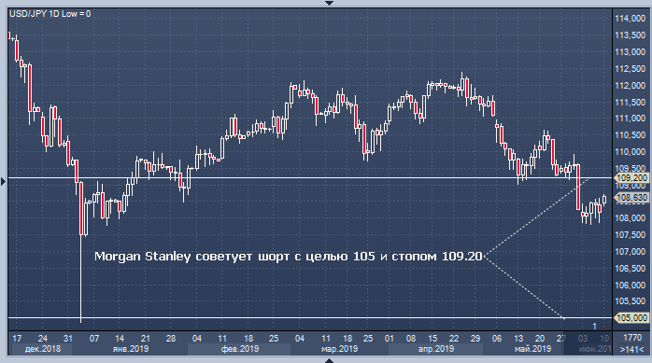Click the 106,000 price axis label

coord(631,285)
